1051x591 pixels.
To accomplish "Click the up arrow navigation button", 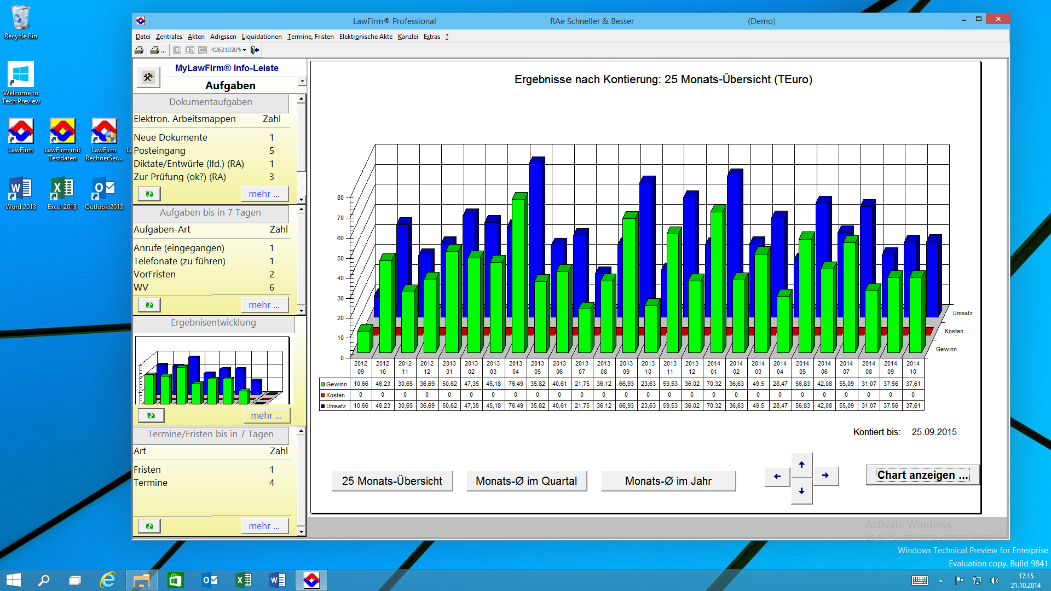I will (801, 465).
